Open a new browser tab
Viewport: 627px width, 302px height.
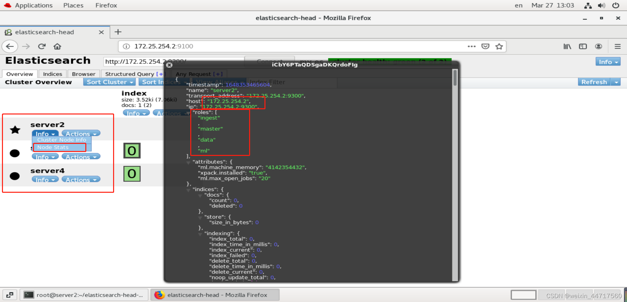click(118, 32)
